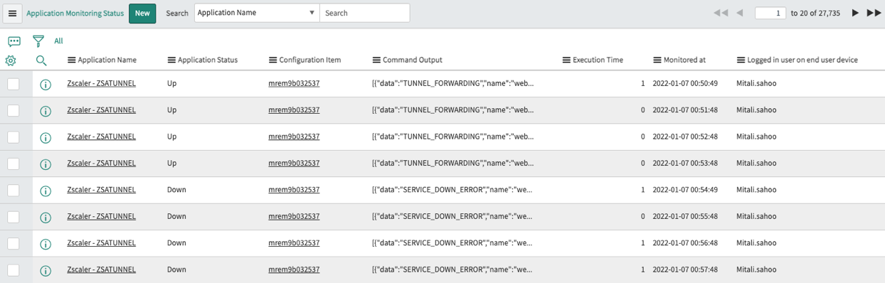Preview record monitored at 00:57:48

(46, 270)
